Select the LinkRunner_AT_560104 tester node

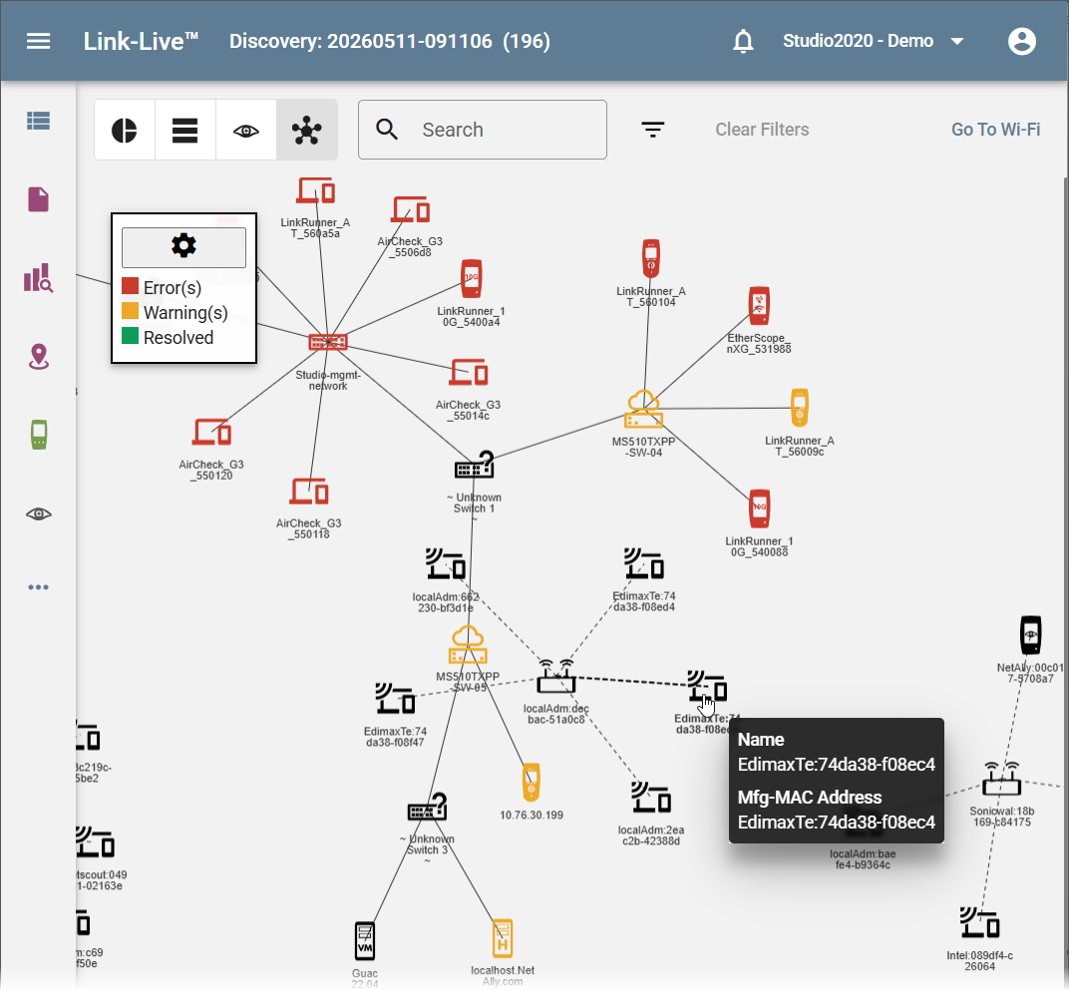[x=651, y=258]
